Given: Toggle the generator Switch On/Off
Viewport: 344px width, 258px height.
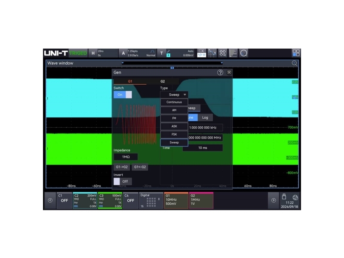Looking at the screenshot, I should point(123,95).
